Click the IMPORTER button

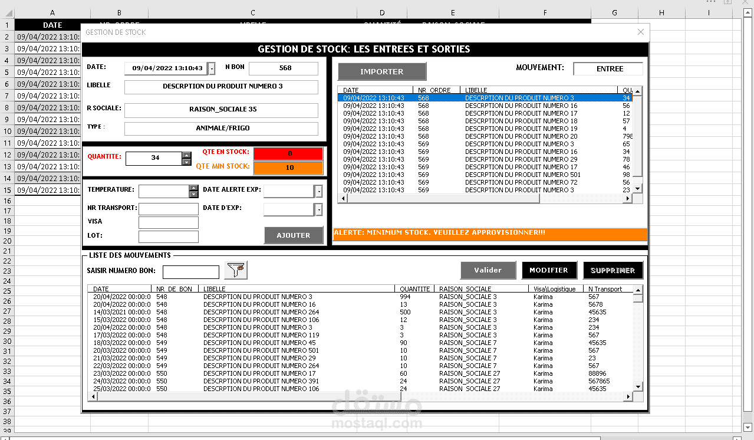pos(382,71)
